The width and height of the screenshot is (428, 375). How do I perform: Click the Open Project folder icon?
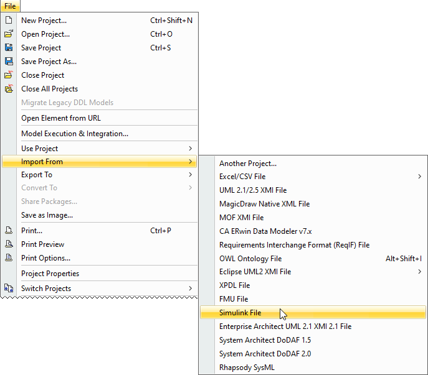(9, 34)
